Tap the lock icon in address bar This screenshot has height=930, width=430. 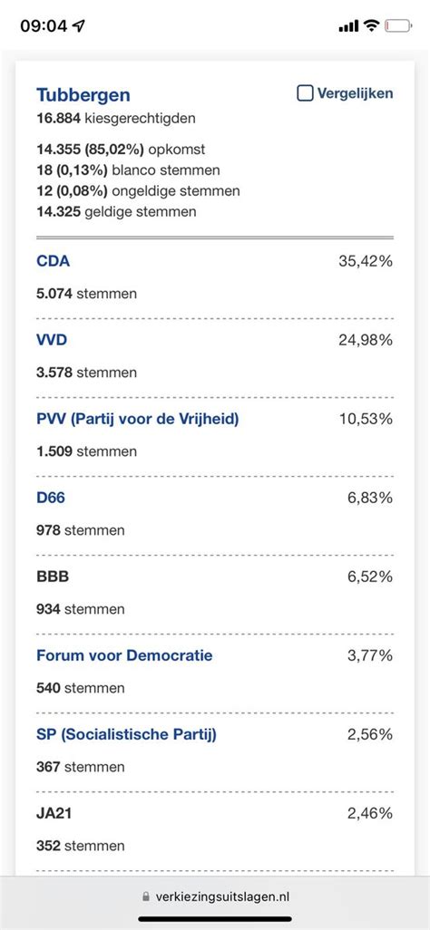tap(146, 897)
